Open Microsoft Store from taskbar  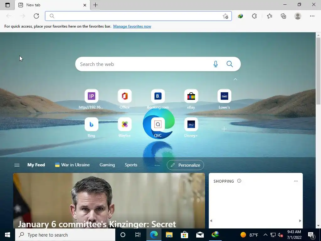point(184,235)
